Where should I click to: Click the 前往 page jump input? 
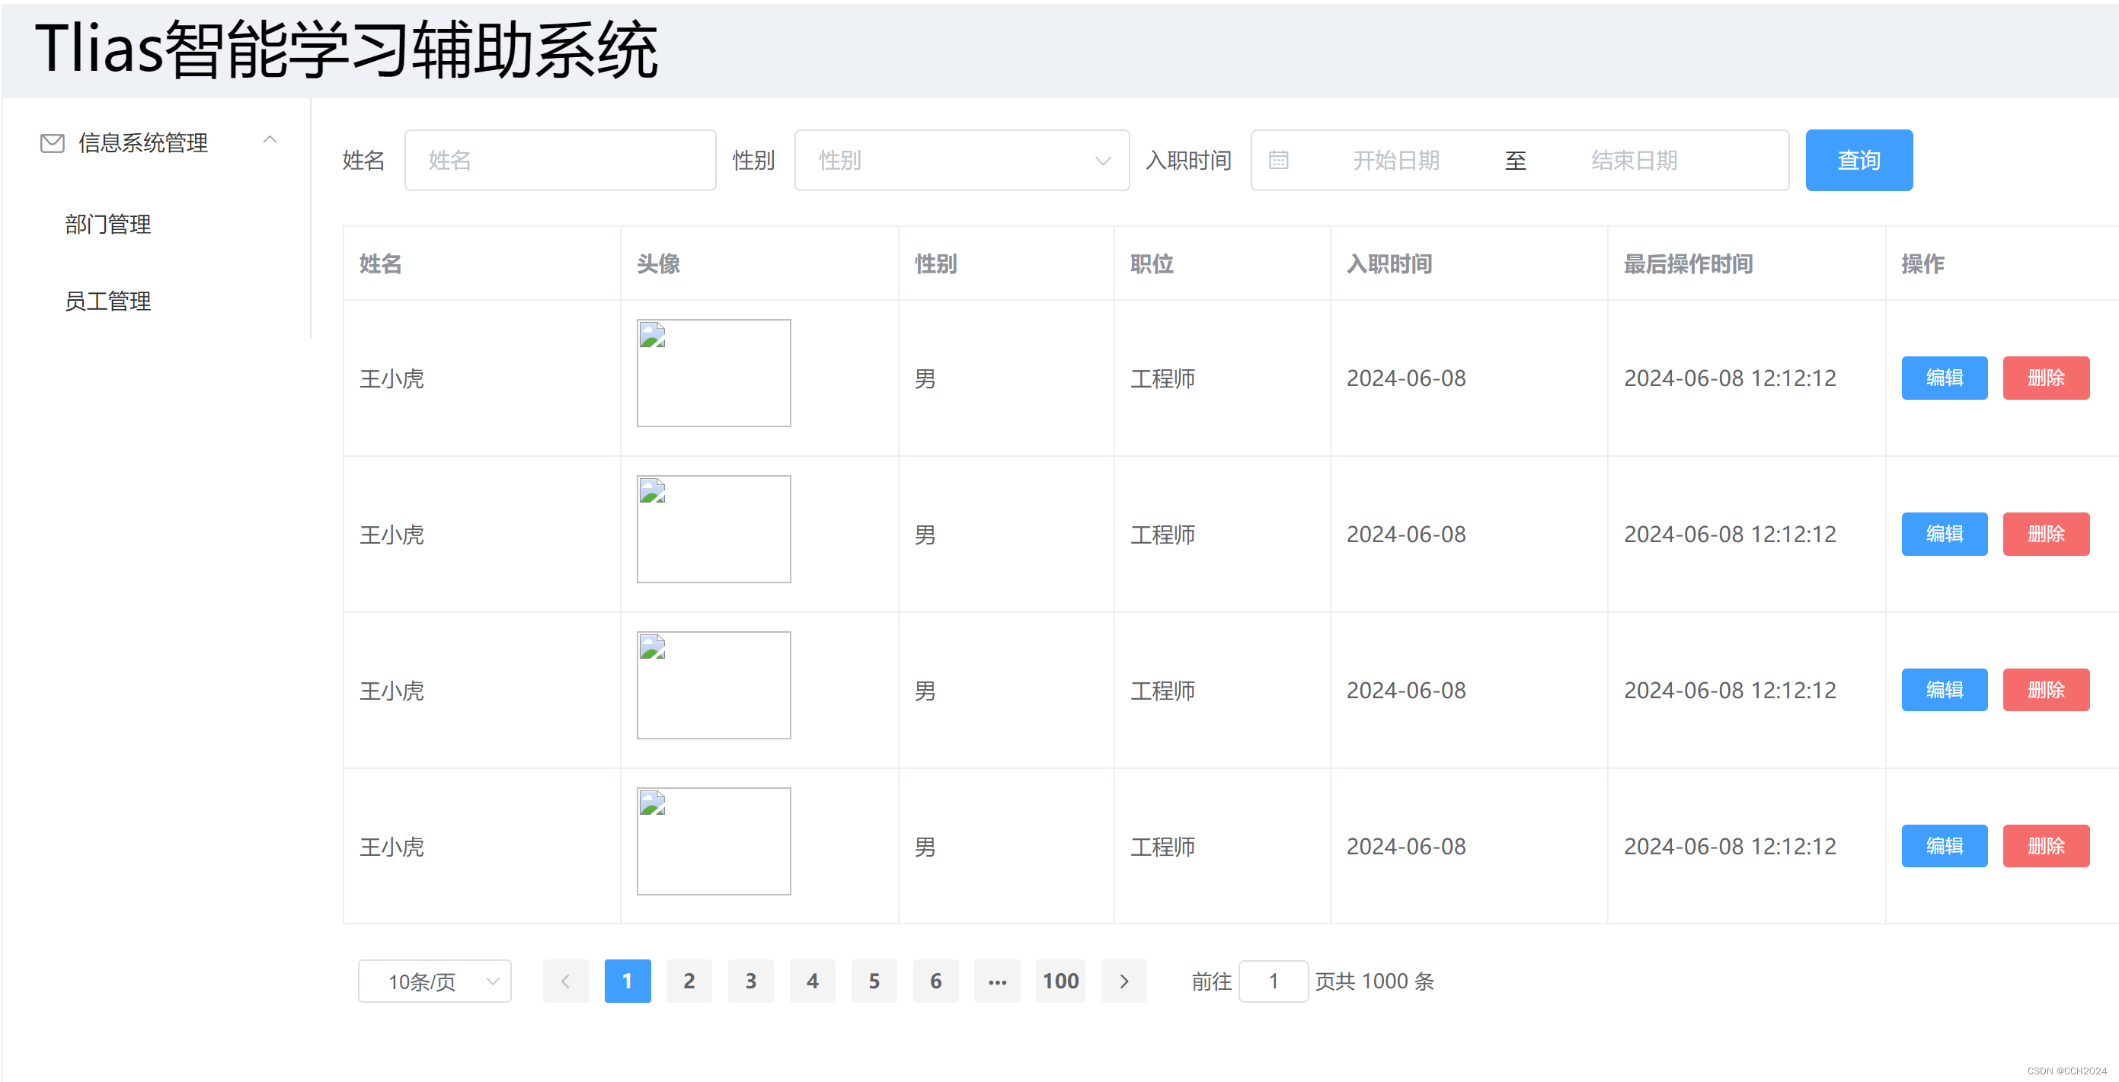[x=1274, y=981]
